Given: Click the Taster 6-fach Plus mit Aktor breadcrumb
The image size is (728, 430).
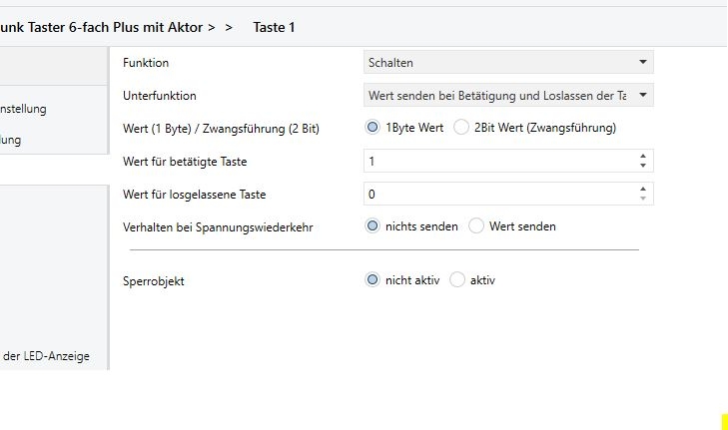Looking at the screenshot, I should (x=108, y=27).
